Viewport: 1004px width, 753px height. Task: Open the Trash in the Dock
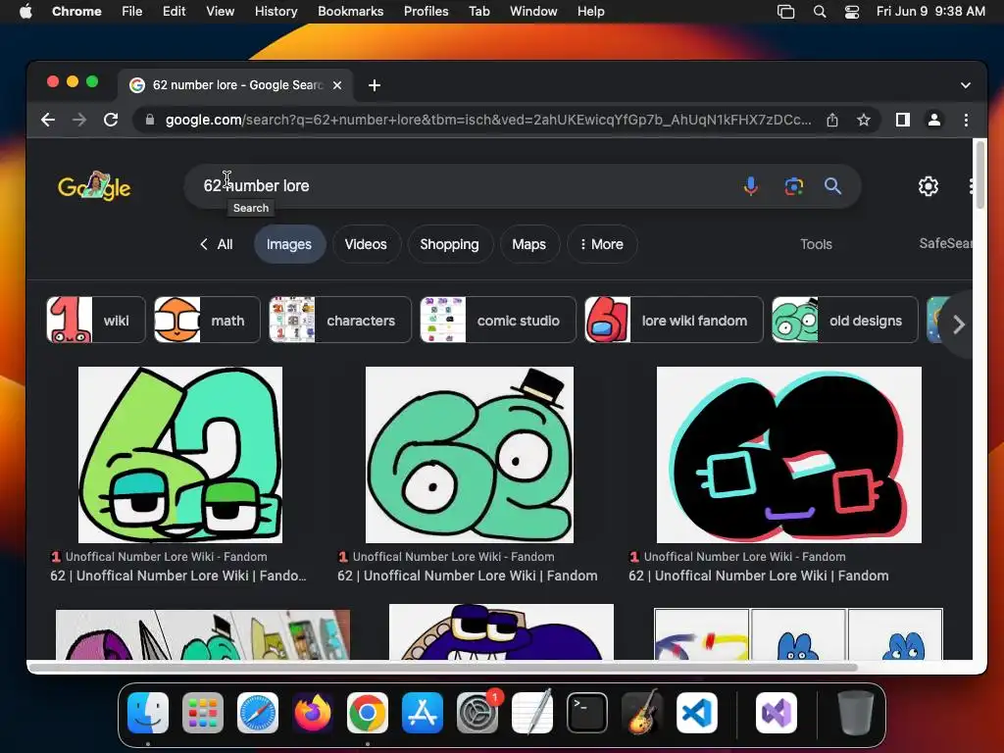click(x=855, y=713)
